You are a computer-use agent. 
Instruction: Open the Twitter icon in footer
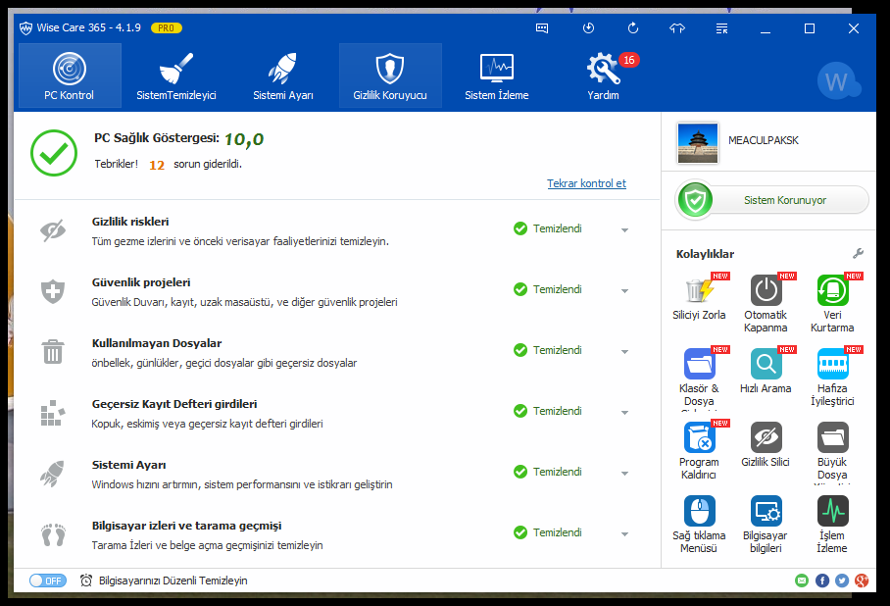(x=842, y=580)
